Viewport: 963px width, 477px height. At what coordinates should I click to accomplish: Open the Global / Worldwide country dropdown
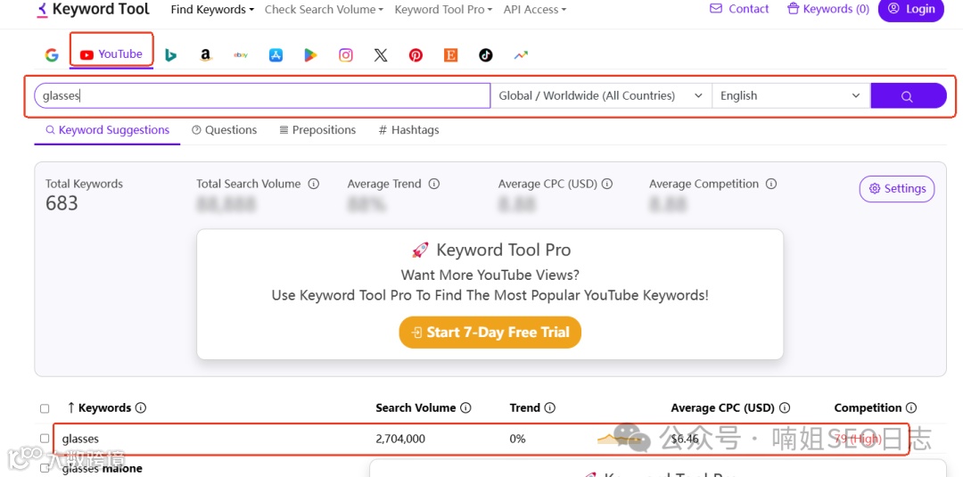click(x=600, y=95)
